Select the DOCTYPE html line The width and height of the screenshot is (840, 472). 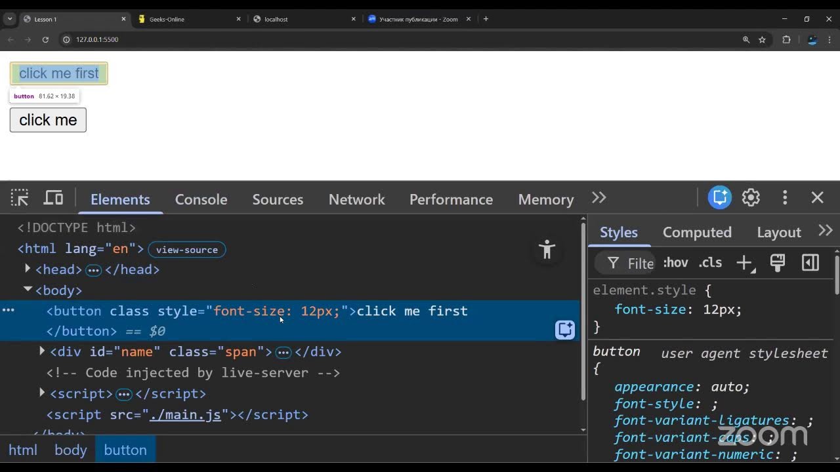coord(76,227)
